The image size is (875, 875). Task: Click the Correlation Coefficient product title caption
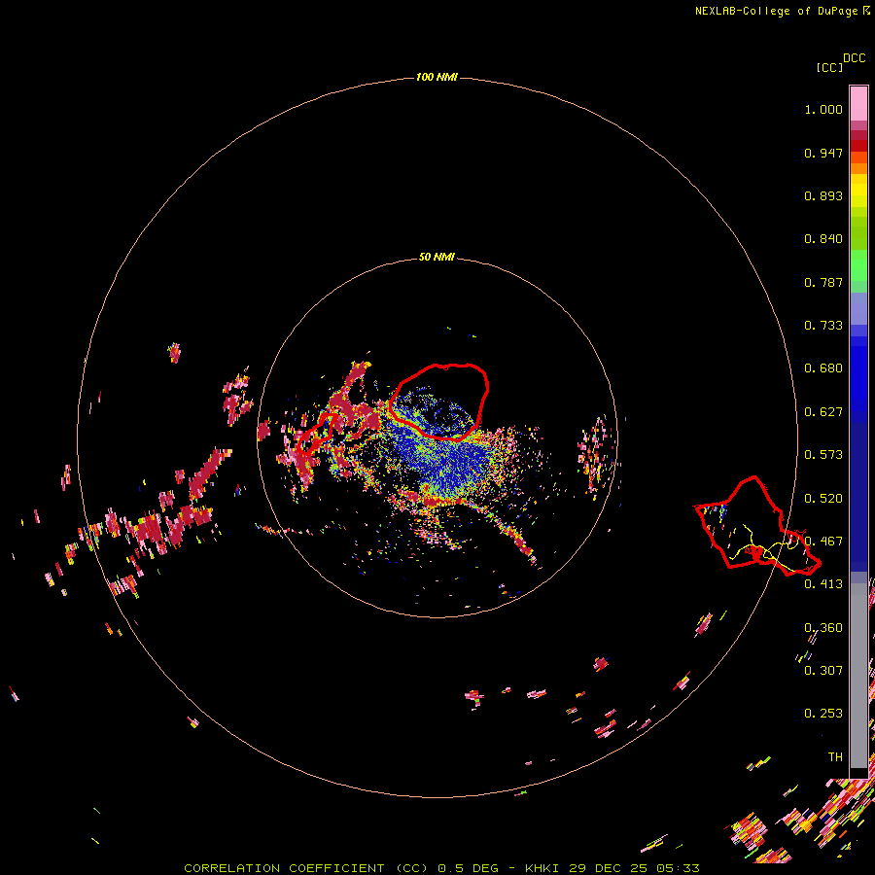[441, 868]
